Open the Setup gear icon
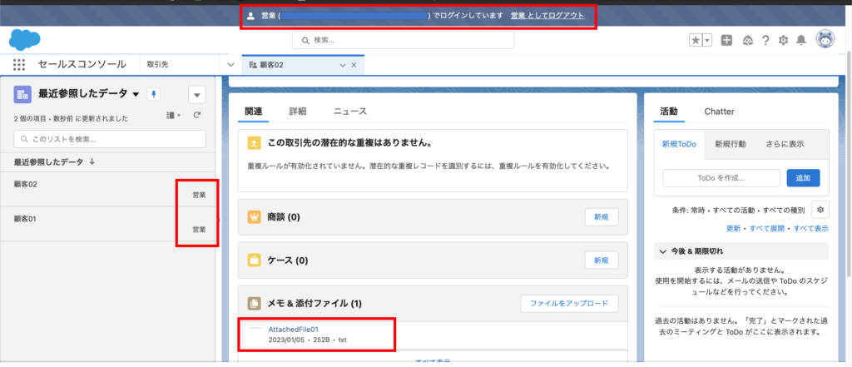Screen dimensions: 852x367 [x=783, y=40]
